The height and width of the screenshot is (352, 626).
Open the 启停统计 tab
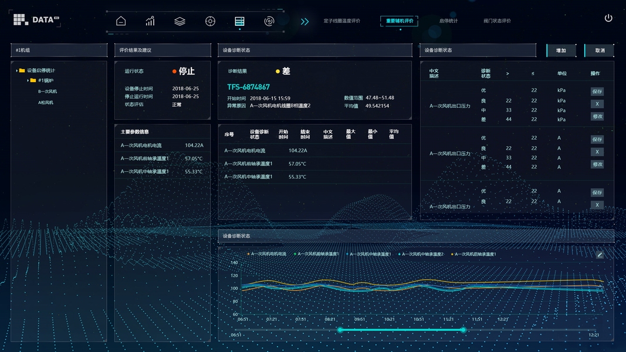[448, 21]
